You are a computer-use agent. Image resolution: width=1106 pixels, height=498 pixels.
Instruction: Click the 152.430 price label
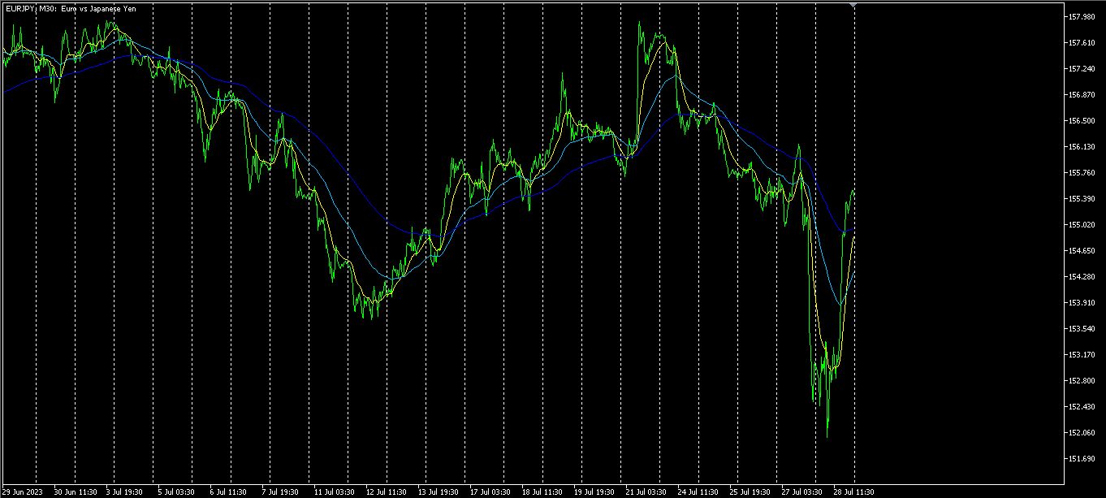point(1082,406)
